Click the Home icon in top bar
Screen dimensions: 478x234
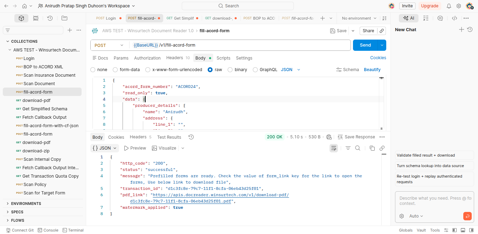coord(25,6)
